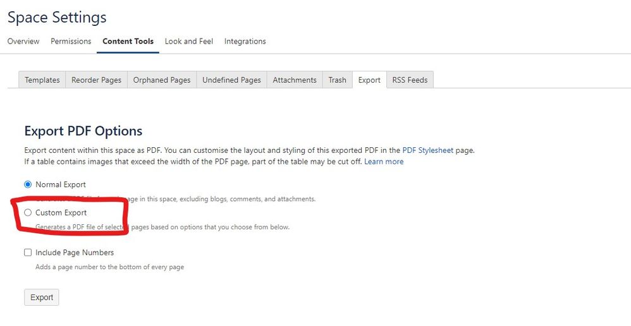
Task: Open the Templates sub-tab
Action: pos(42,80)
